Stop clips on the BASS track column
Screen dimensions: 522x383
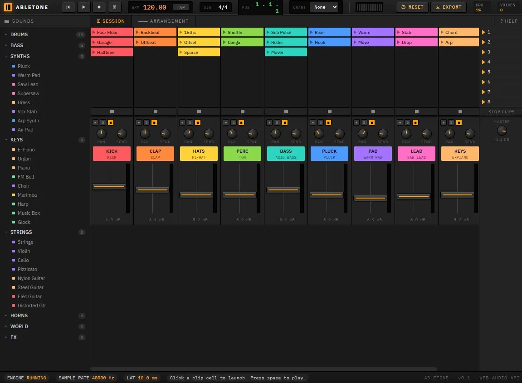pyautogui.click(x=286, y=112)
